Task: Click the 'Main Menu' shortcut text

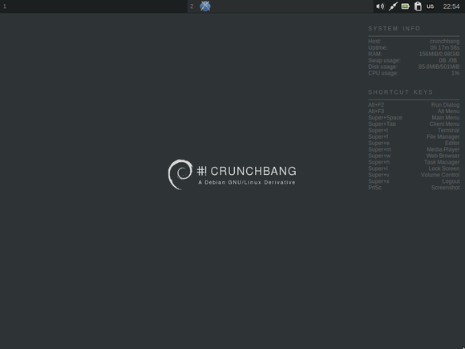Action: pyautogui.click(x=446, y=117)
